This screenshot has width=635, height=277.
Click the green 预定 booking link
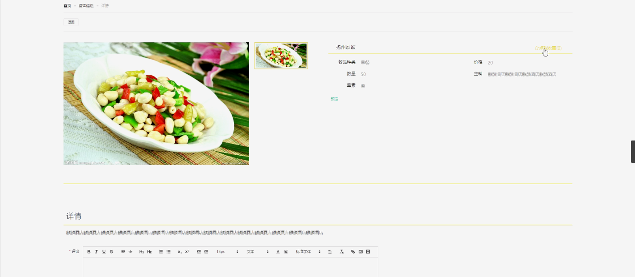(335, 99)
